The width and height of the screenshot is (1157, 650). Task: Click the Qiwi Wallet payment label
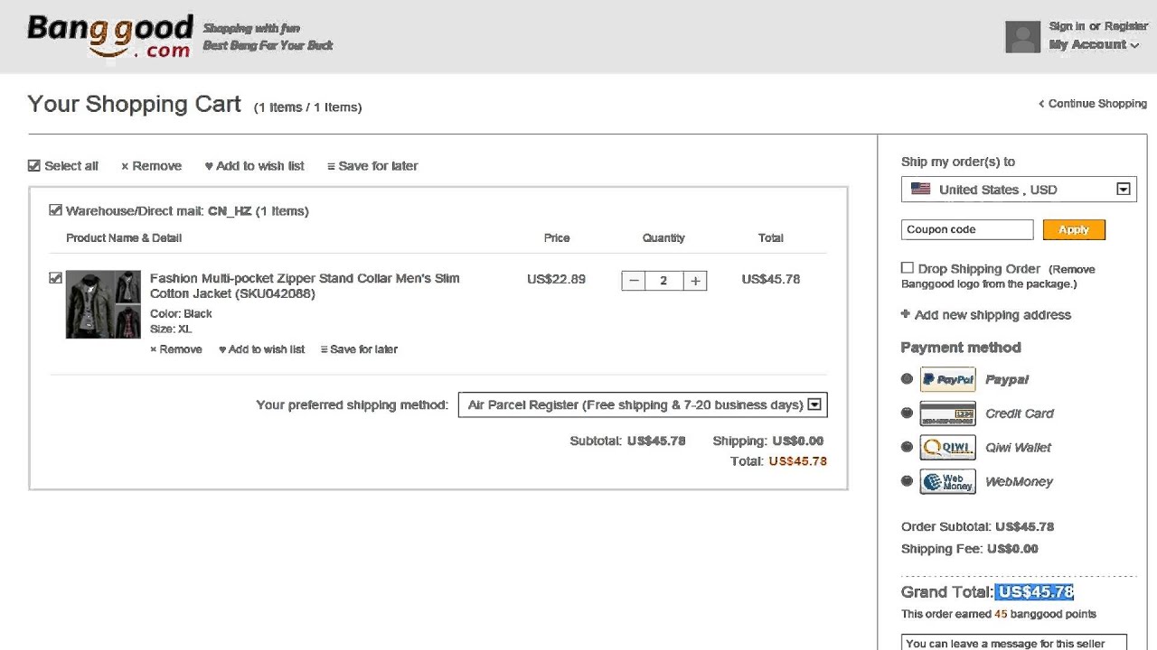click(1018, 448)
